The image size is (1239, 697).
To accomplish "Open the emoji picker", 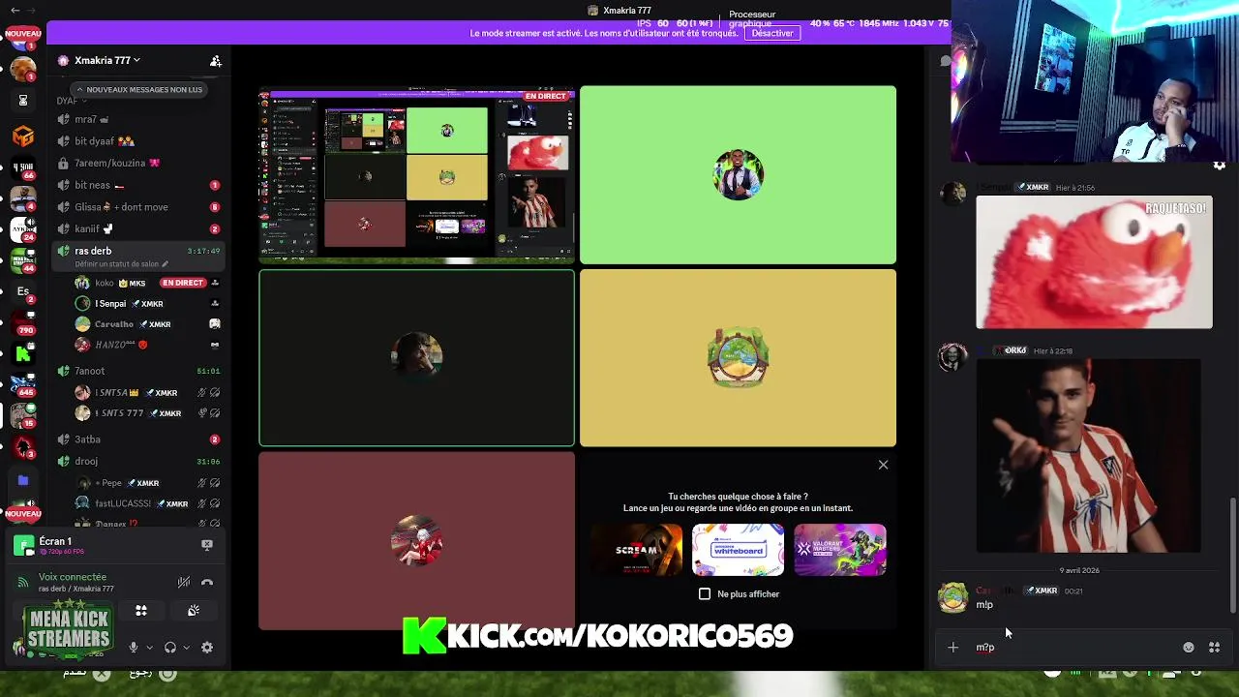I will click(1189, 648).
